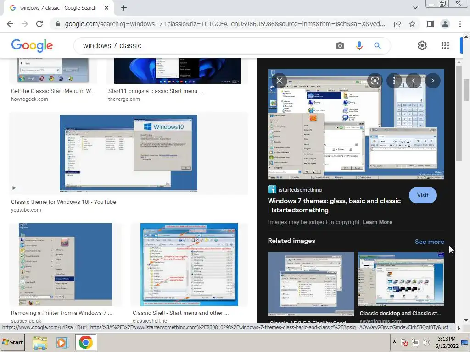Search by image with camera icon
This screenshot has width=470, height=352.
click(x=340, y=45)
